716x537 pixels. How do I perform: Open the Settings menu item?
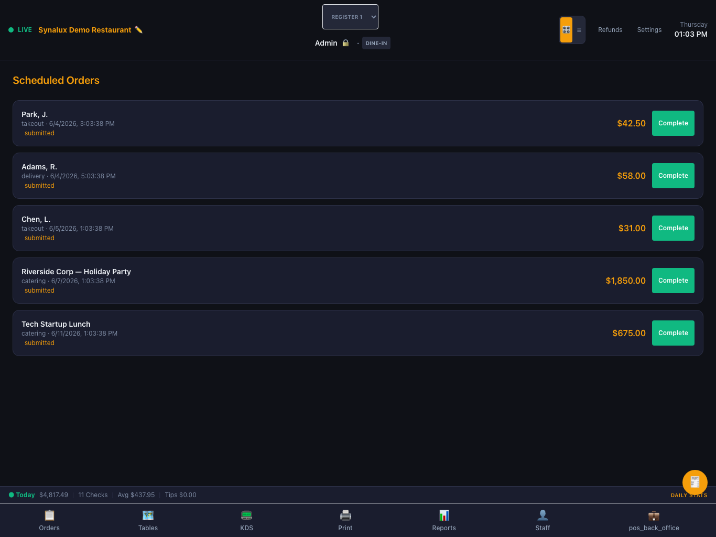[649, 30]
